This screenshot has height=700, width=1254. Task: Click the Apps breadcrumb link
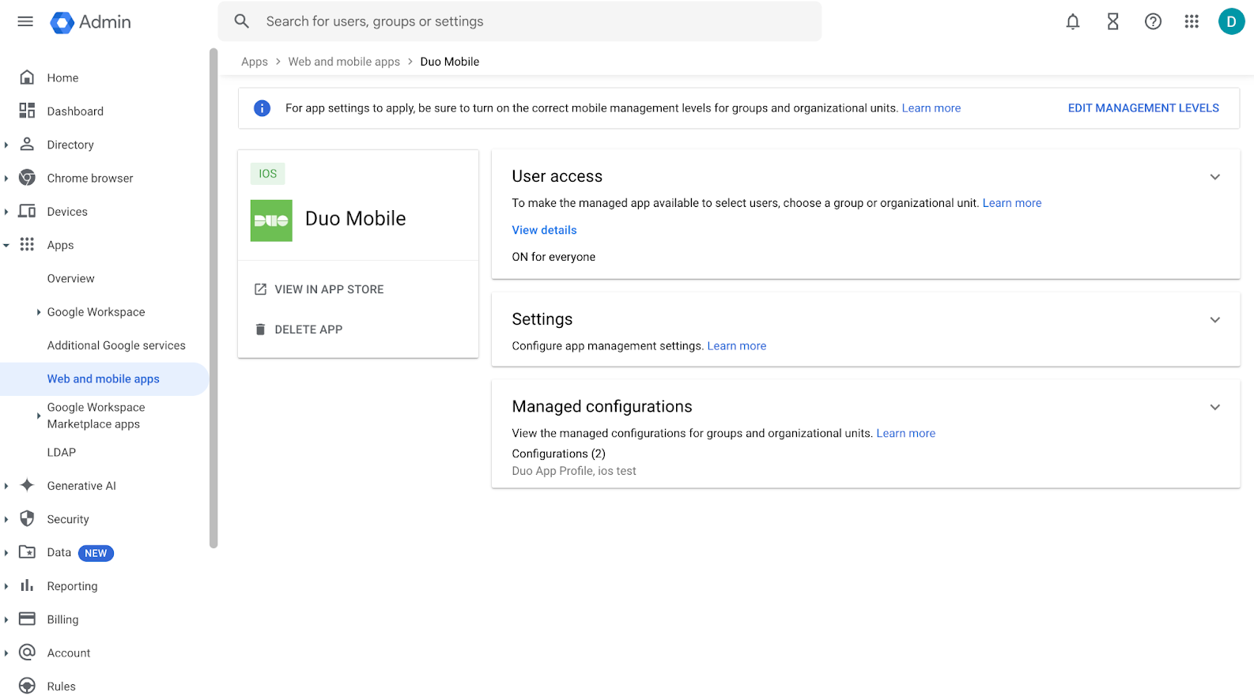255,62
